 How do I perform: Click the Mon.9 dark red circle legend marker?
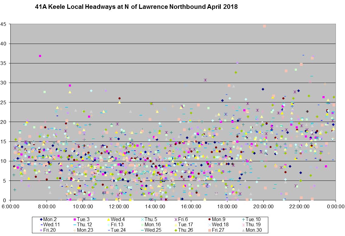210,219
